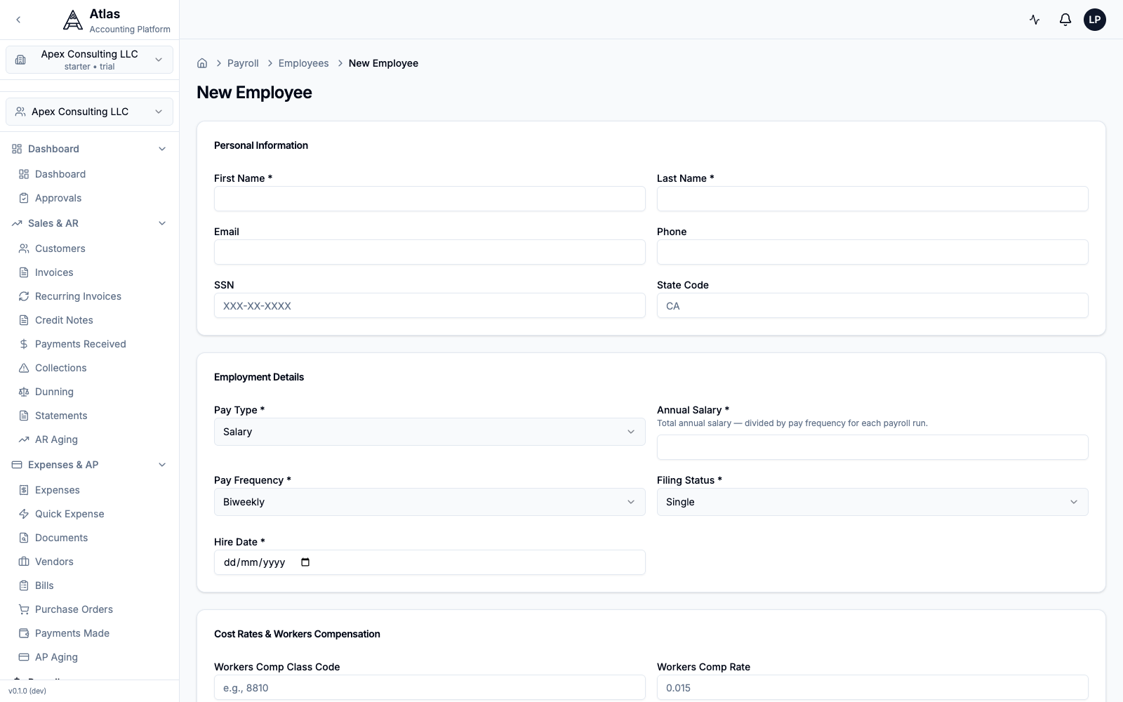Click the Atlas logo icon
The width and height of the screenshot is (1123, 702).
tap(73, 20)
